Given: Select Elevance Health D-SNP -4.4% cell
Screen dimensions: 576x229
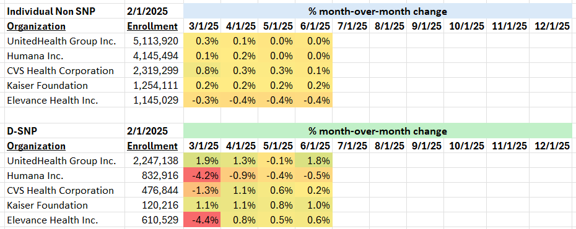Looking at the screenshot, I should pos(202,220).
